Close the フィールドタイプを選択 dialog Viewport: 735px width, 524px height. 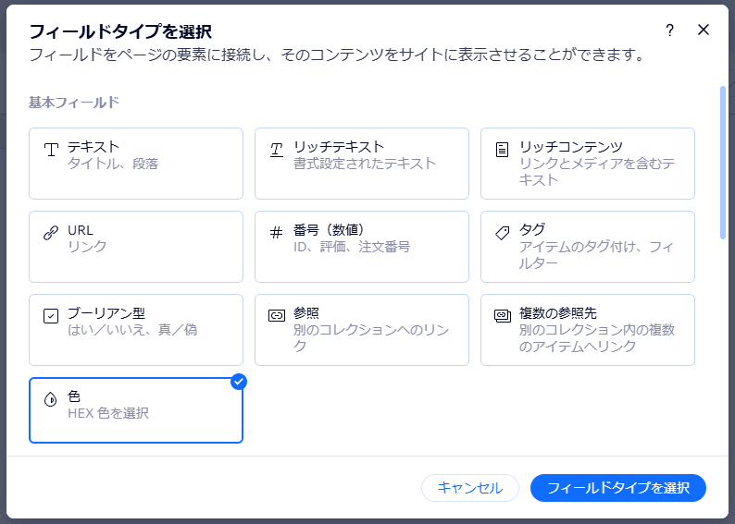coord(704,30)
